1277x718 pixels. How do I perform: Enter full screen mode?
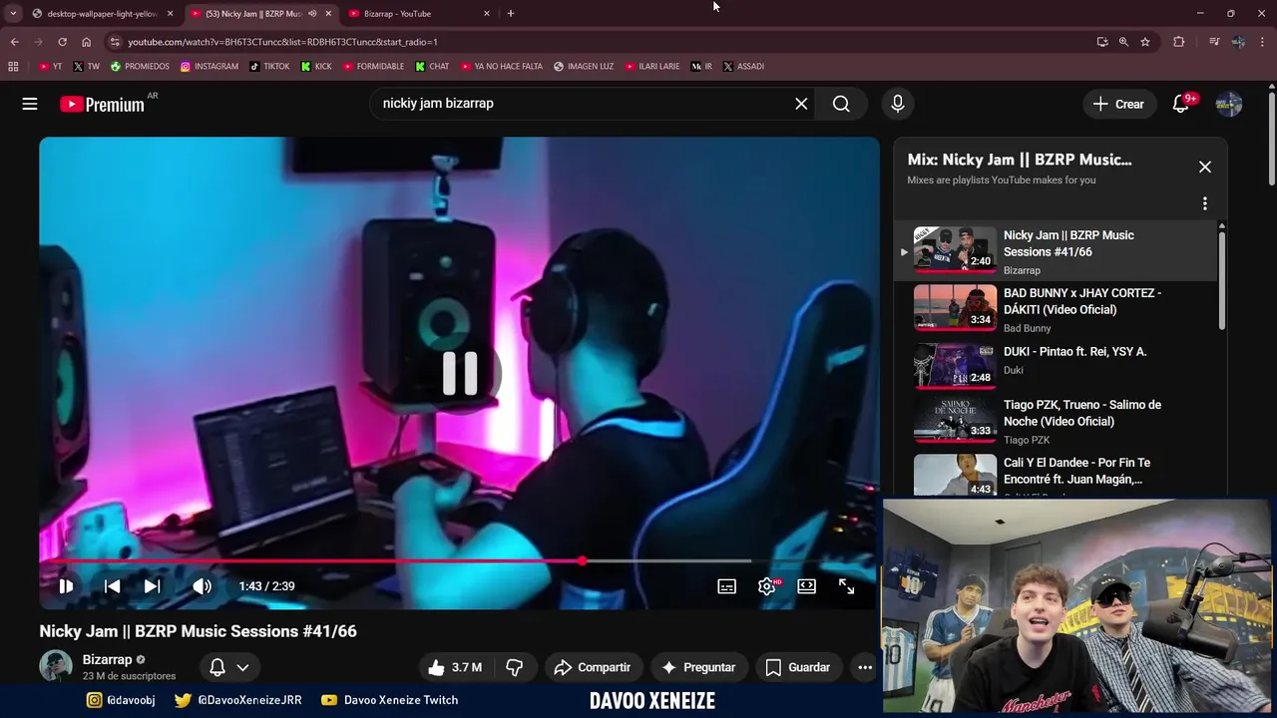point(846,586)
